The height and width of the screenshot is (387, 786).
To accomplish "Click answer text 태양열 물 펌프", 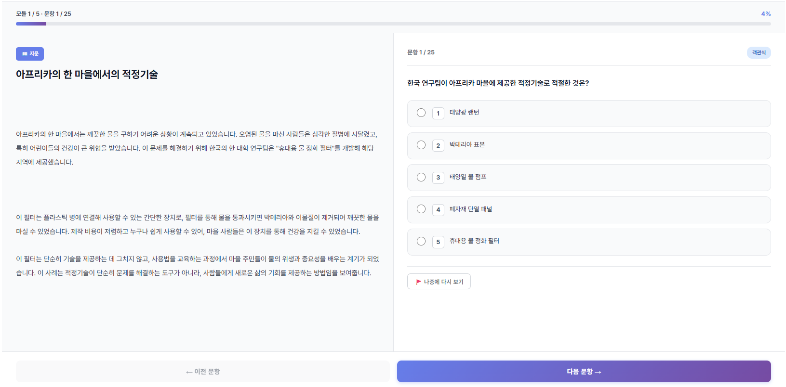I will click(468, 177).
